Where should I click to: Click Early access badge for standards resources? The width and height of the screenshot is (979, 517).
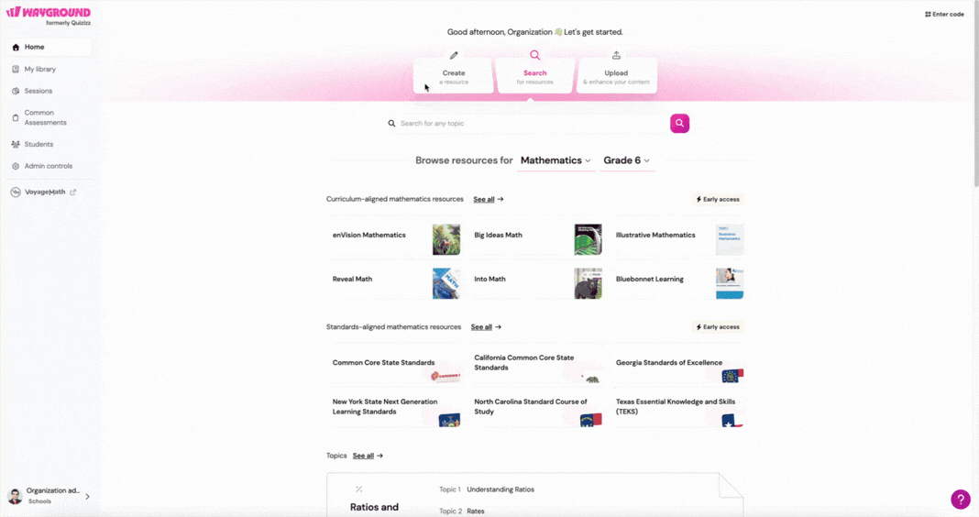tap(718, 327)
